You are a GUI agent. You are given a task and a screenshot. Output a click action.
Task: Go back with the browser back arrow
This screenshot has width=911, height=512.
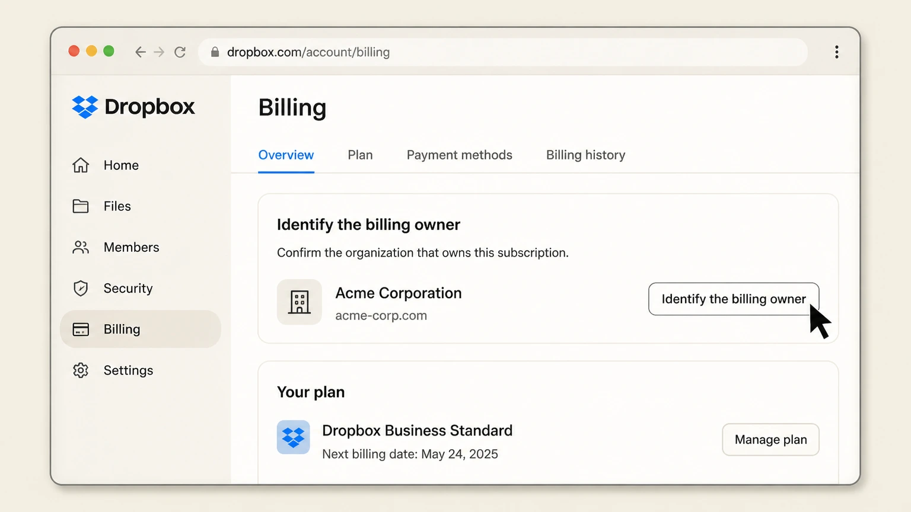tap(140, 52)
